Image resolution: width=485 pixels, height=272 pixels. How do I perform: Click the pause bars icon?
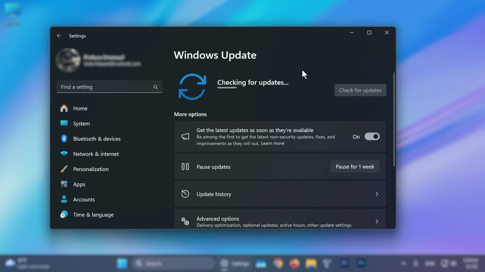click(185, 167)
